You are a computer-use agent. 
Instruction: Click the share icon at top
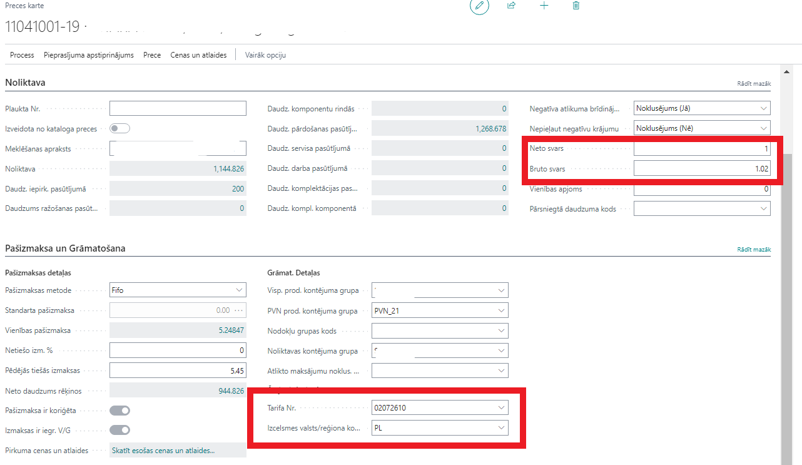coord(511,6)
